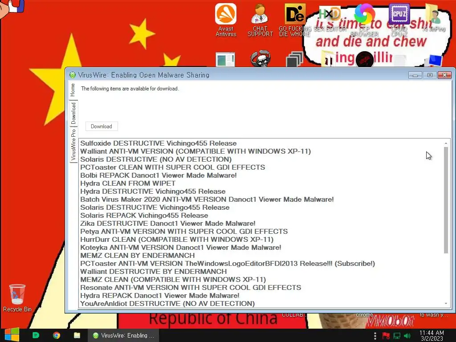Click the VirusWire title bar app icon
This screenshot has height=342, width=456.
73,75
